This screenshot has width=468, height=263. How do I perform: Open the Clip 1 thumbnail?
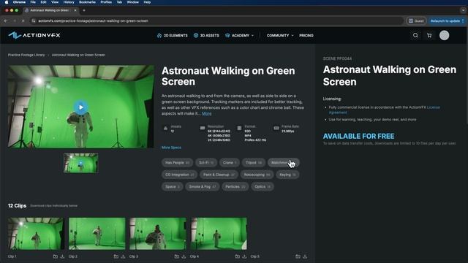point(36,234)
